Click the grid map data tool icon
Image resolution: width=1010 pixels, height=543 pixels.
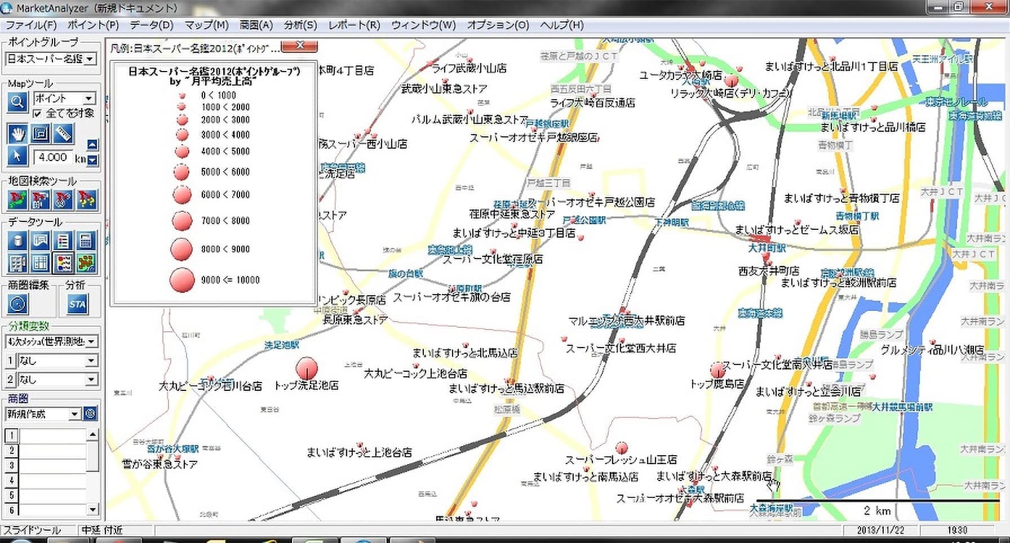pyautogui.click(x=18, y=262)
